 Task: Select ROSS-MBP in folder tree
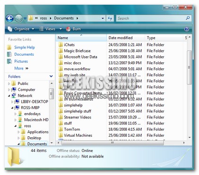30,108
